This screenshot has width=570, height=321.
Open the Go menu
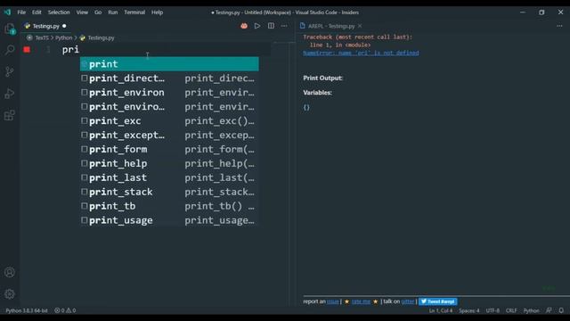click(98, 12)
